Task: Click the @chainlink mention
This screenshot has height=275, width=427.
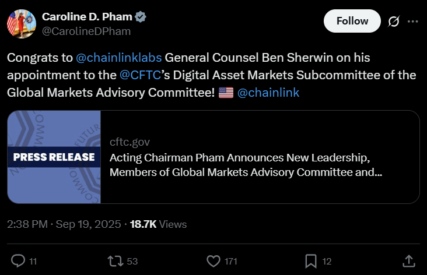Action: [x=269, y=92]
